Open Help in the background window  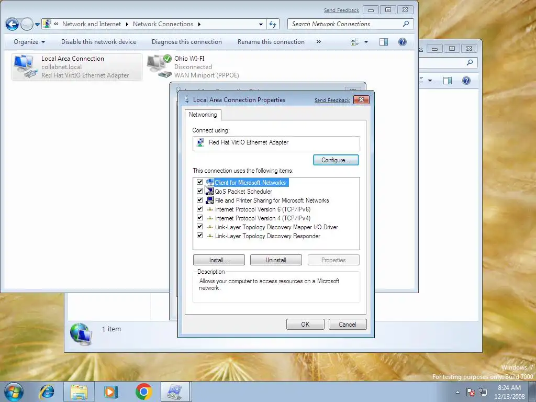coord(466,81)
